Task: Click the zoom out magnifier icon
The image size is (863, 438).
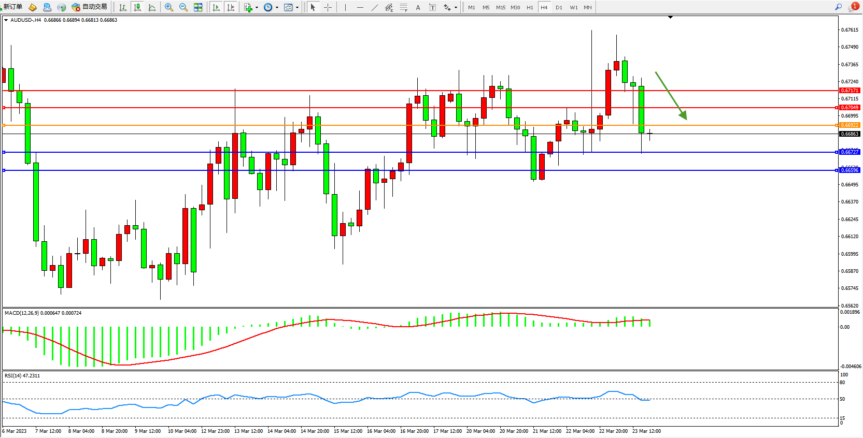Action: (x=183, y=7)
